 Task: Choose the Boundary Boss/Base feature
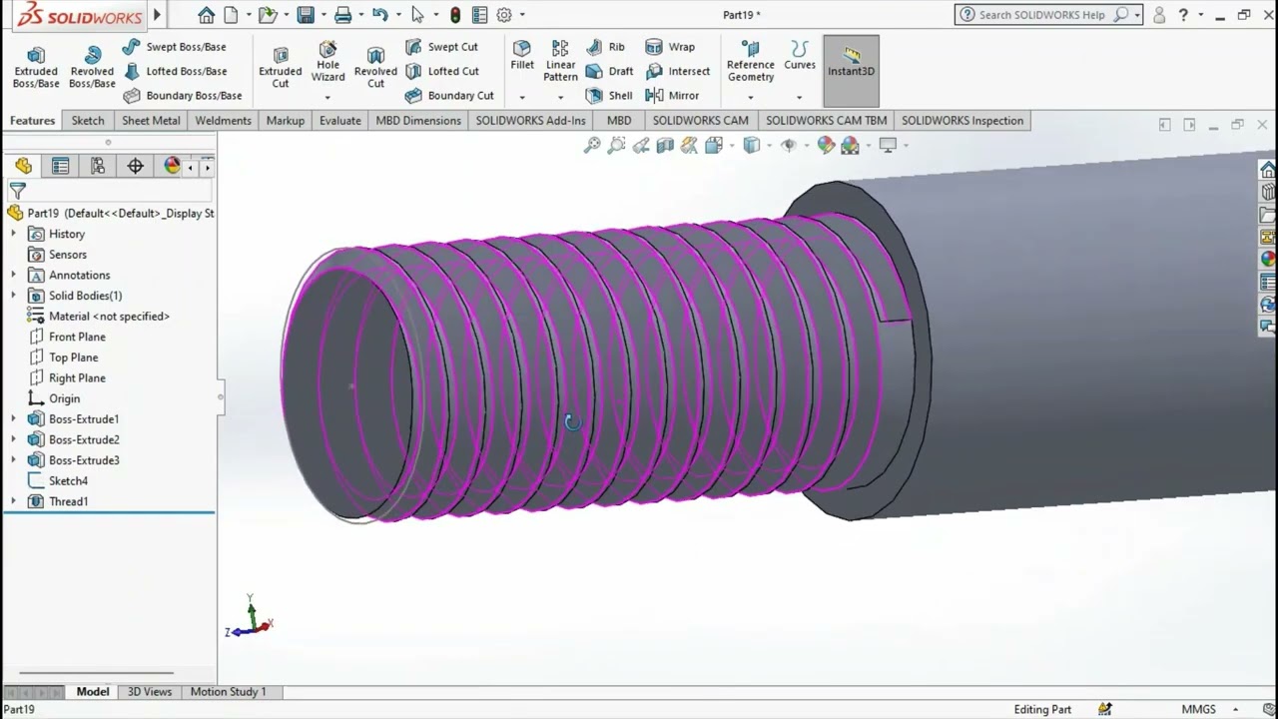[183, 96]
